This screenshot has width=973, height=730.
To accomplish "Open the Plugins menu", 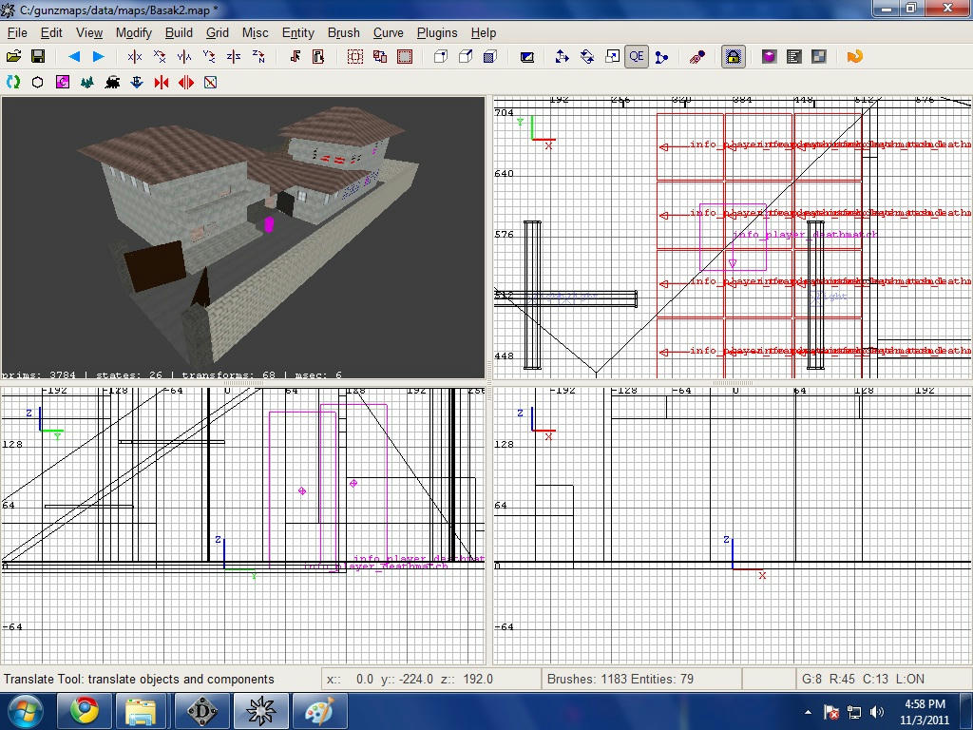I will (437, 32).
